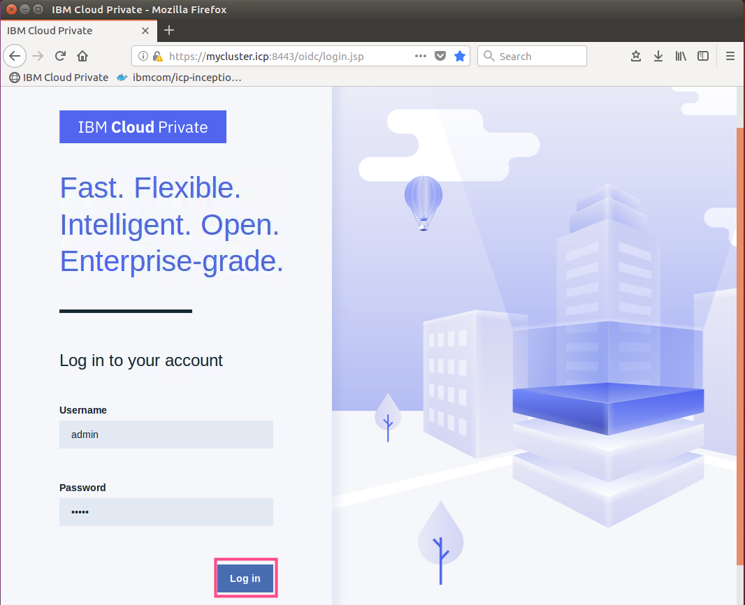
Task: Click the page vertical scrollbar
Action: click(740, 346)
